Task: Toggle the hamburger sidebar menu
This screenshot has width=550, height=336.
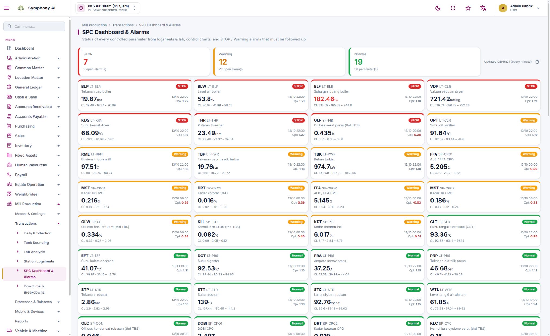Action: pyautogui.click(x=7, y=8)
